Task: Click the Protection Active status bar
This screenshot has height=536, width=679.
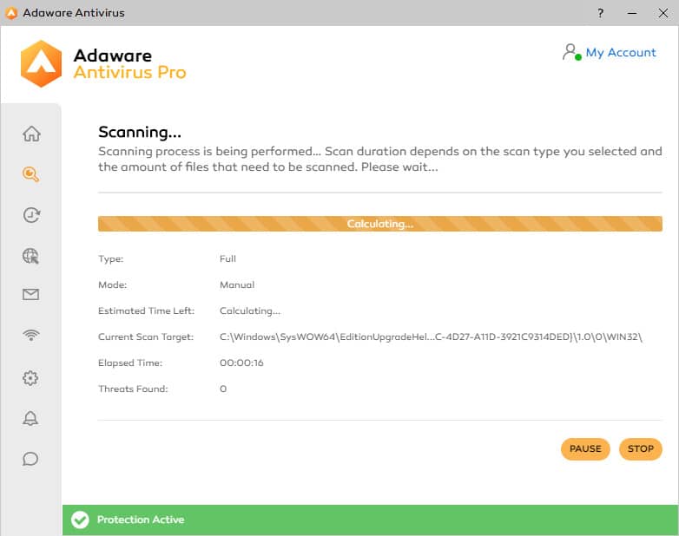Action: tap(370, 520)
